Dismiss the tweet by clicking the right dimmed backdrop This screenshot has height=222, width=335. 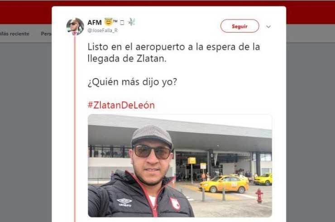pos(311,132)
